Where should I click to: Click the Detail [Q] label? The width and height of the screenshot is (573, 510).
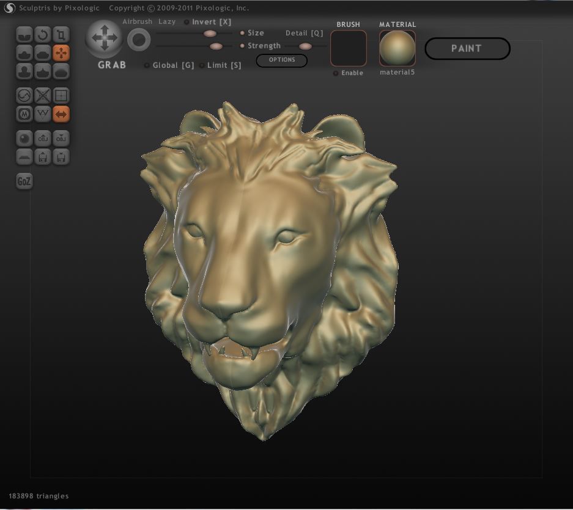pos(304,33)
